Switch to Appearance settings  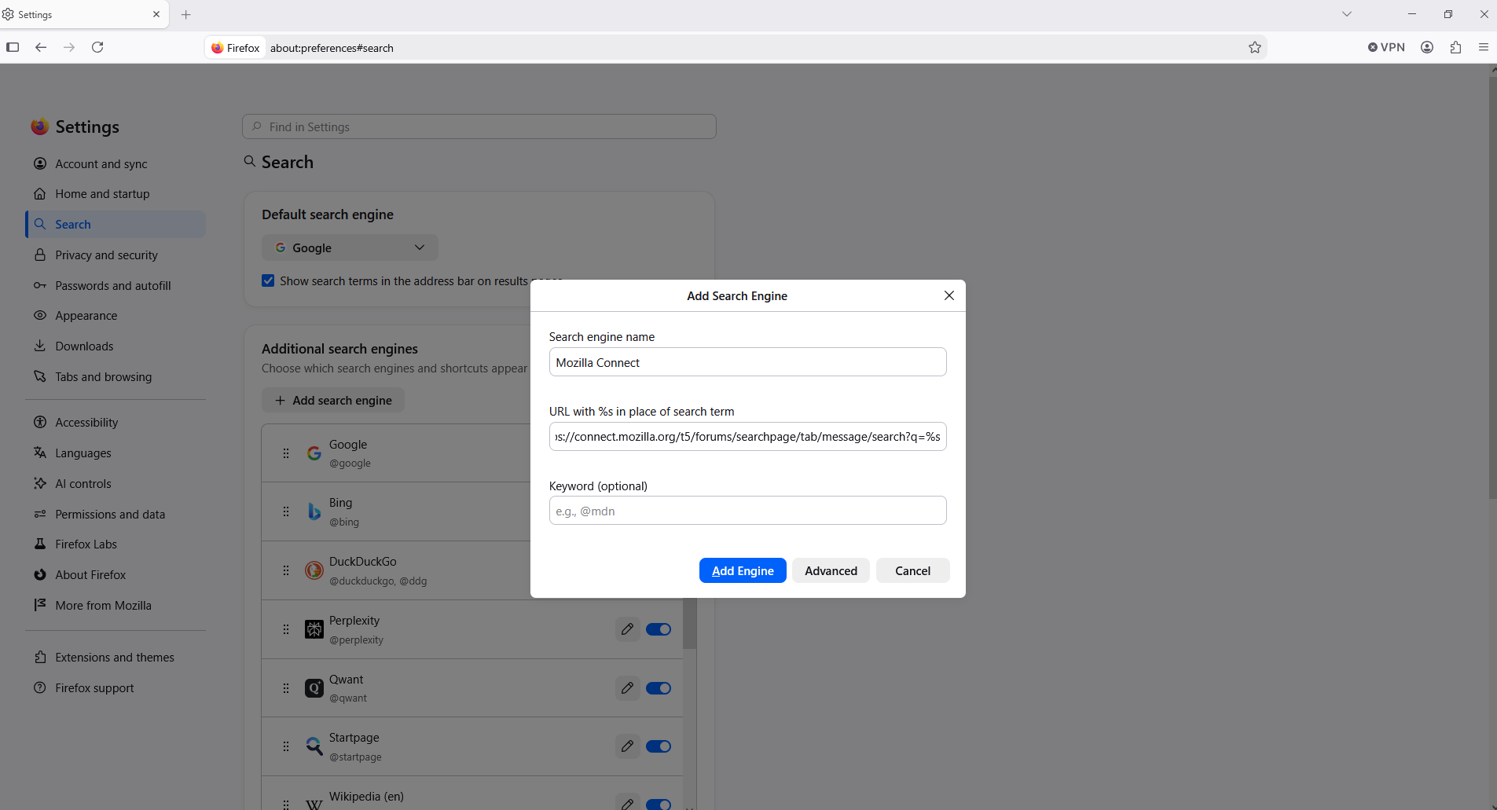tap(116, 316)
